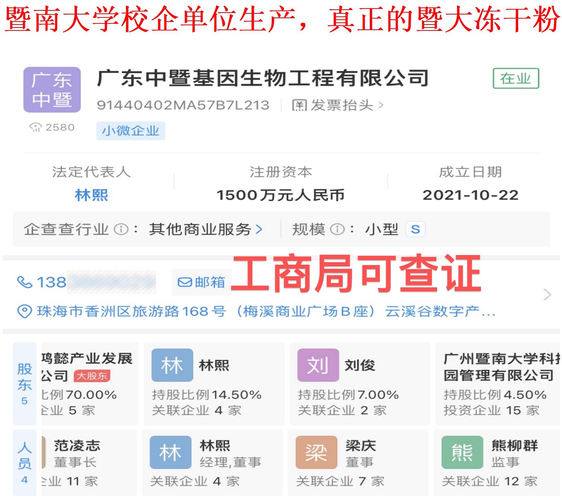Click the 小微企业 tag
The image size is (562, 500).
point(131,131)
